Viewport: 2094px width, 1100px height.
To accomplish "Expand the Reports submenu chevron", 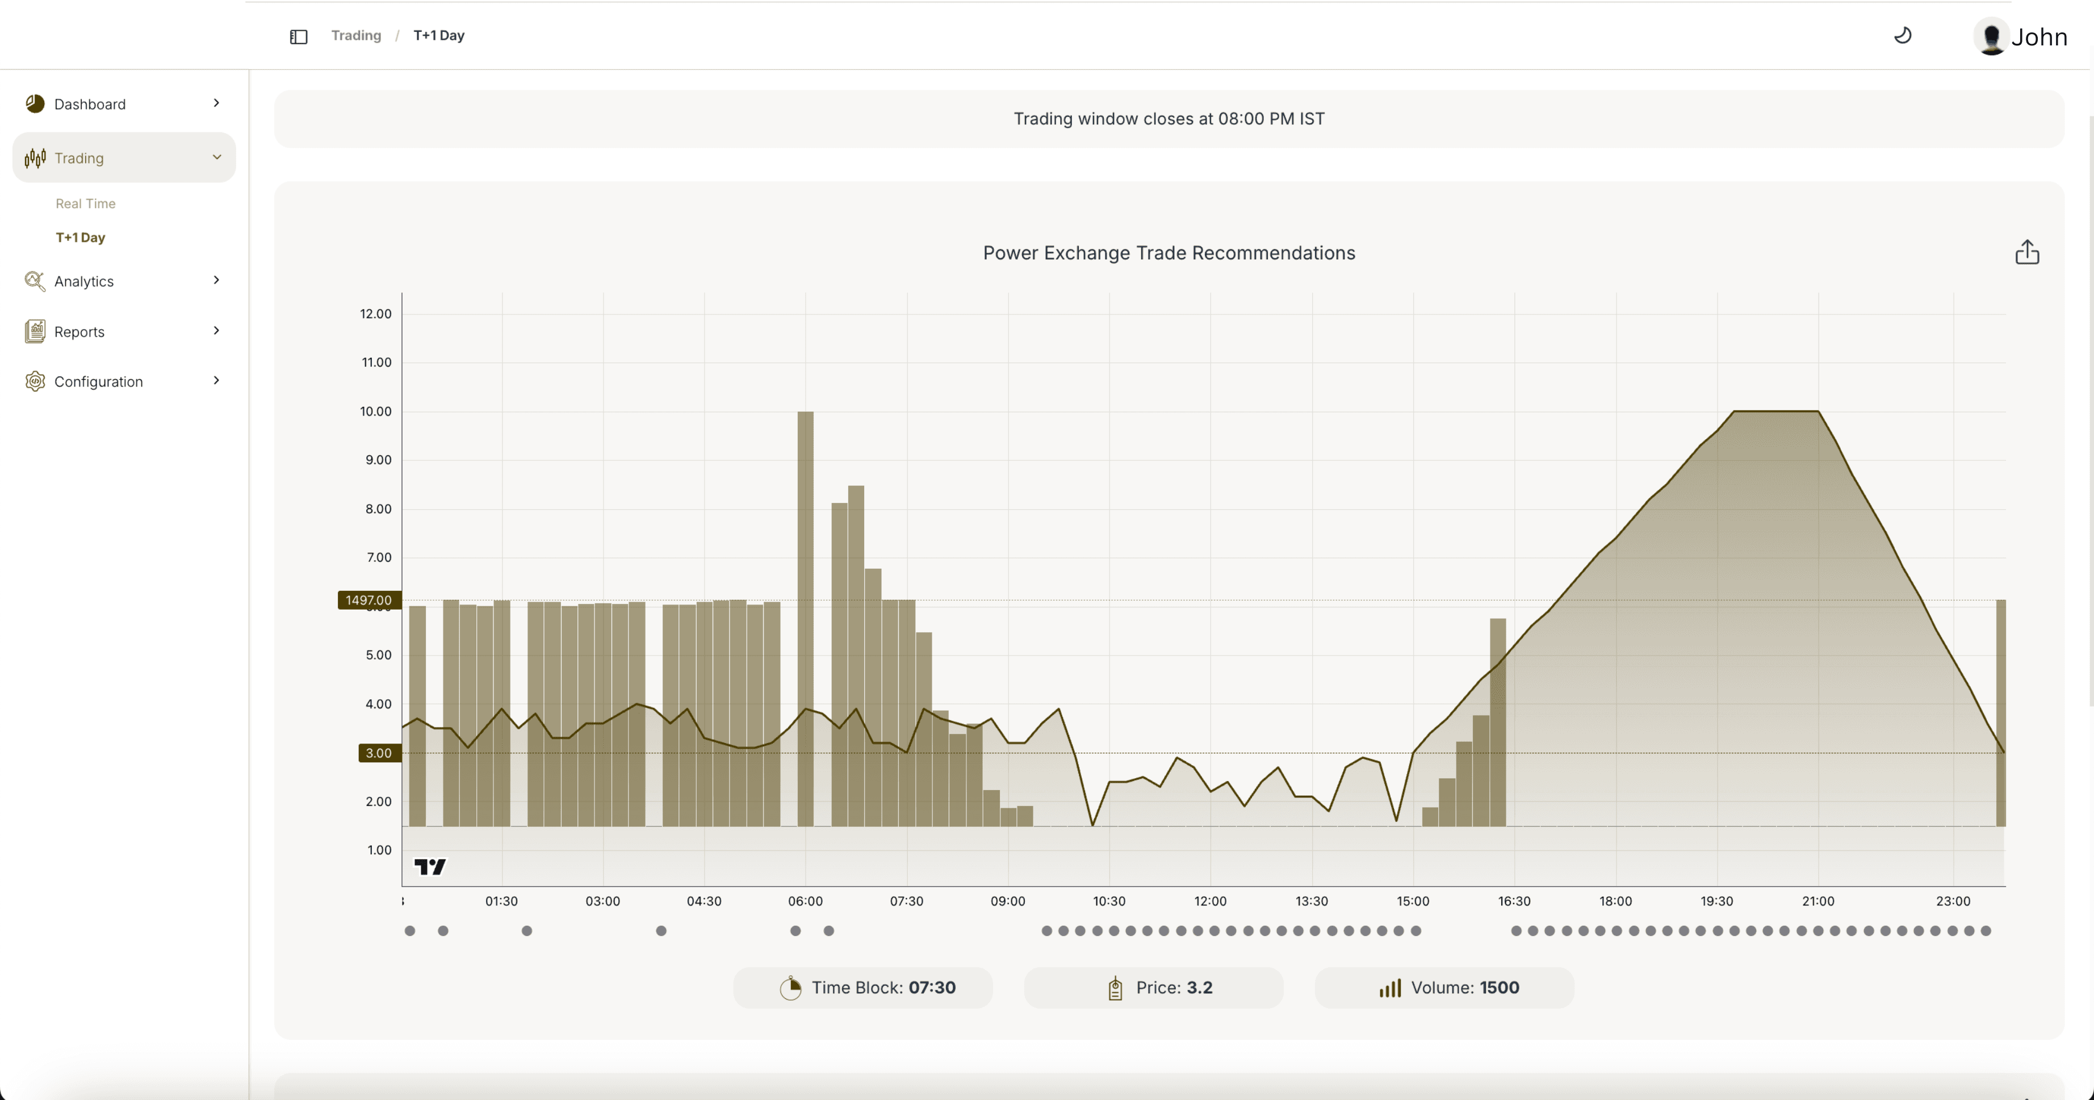I will 216,331.
